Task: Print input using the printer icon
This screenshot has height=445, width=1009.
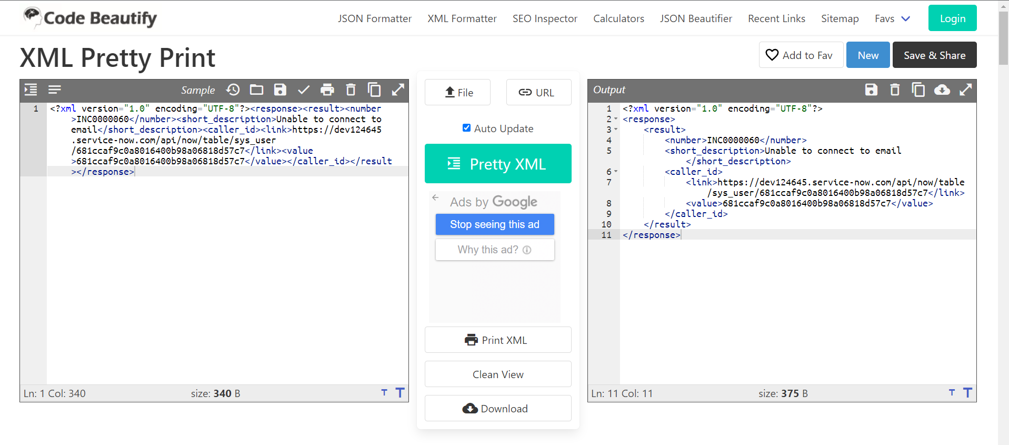Action: [x=327, y=90]
